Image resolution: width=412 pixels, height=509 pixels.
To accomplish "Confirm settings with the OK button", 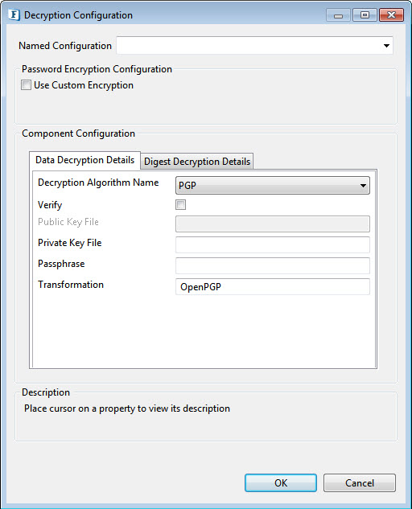I will [281, 482].
